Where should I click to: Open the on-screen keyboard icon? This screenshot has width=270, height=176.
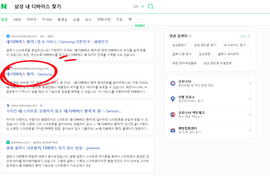[136, 6]
